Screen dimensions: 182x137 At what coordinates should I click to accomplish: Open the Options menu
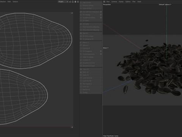pos(128,2)
